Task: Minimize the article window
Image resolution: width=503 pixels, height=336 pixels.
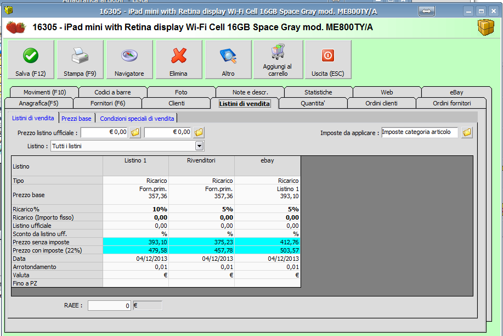Action: pos(468,11)
